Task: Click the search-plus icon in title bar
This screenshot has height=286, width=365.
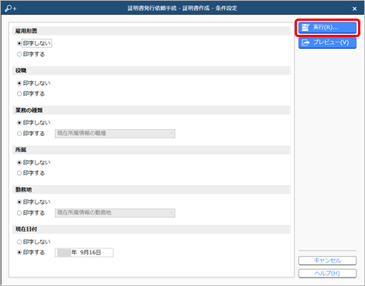Action: pyautogui.click(x=10, y=9)
